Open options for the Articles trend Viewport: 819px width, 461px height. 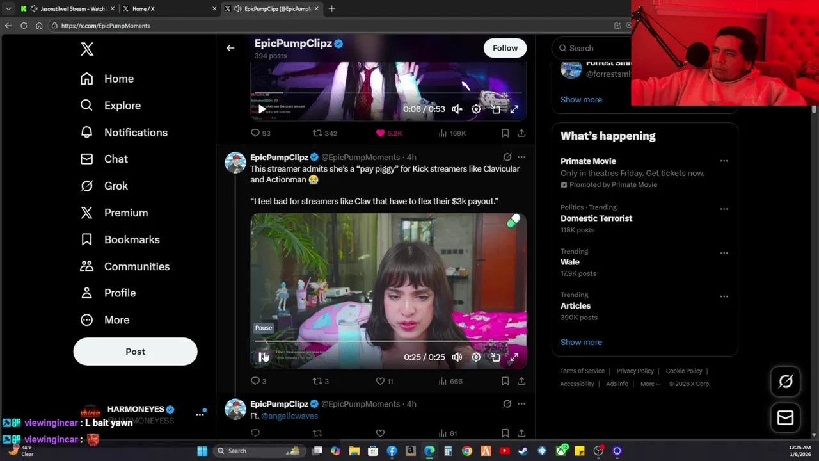point(724,296)
